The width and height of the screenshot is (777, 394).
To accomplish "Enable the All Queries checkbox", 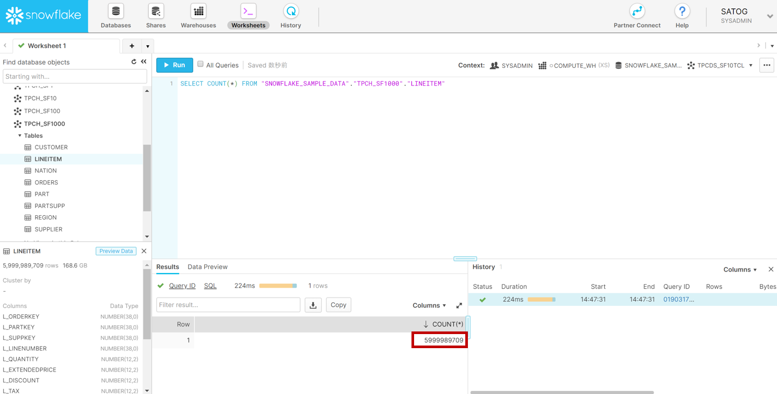I will [x=200, y=64].
